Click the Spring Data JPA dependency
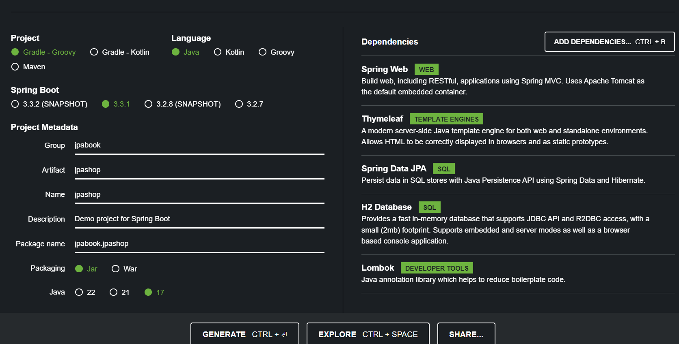679x344 pixels. [394, 169]
